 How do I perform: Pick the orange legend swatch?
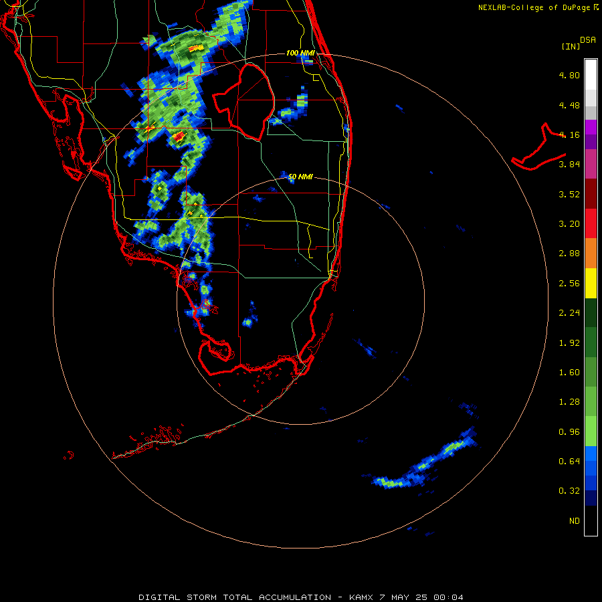pyautogui.click(x=591, y=254)
